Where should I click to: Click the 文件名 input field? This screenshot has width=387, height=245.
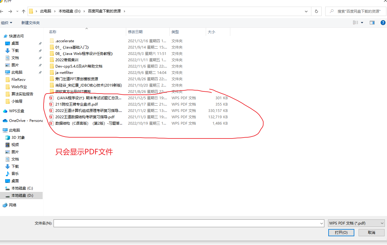point(186,223)
